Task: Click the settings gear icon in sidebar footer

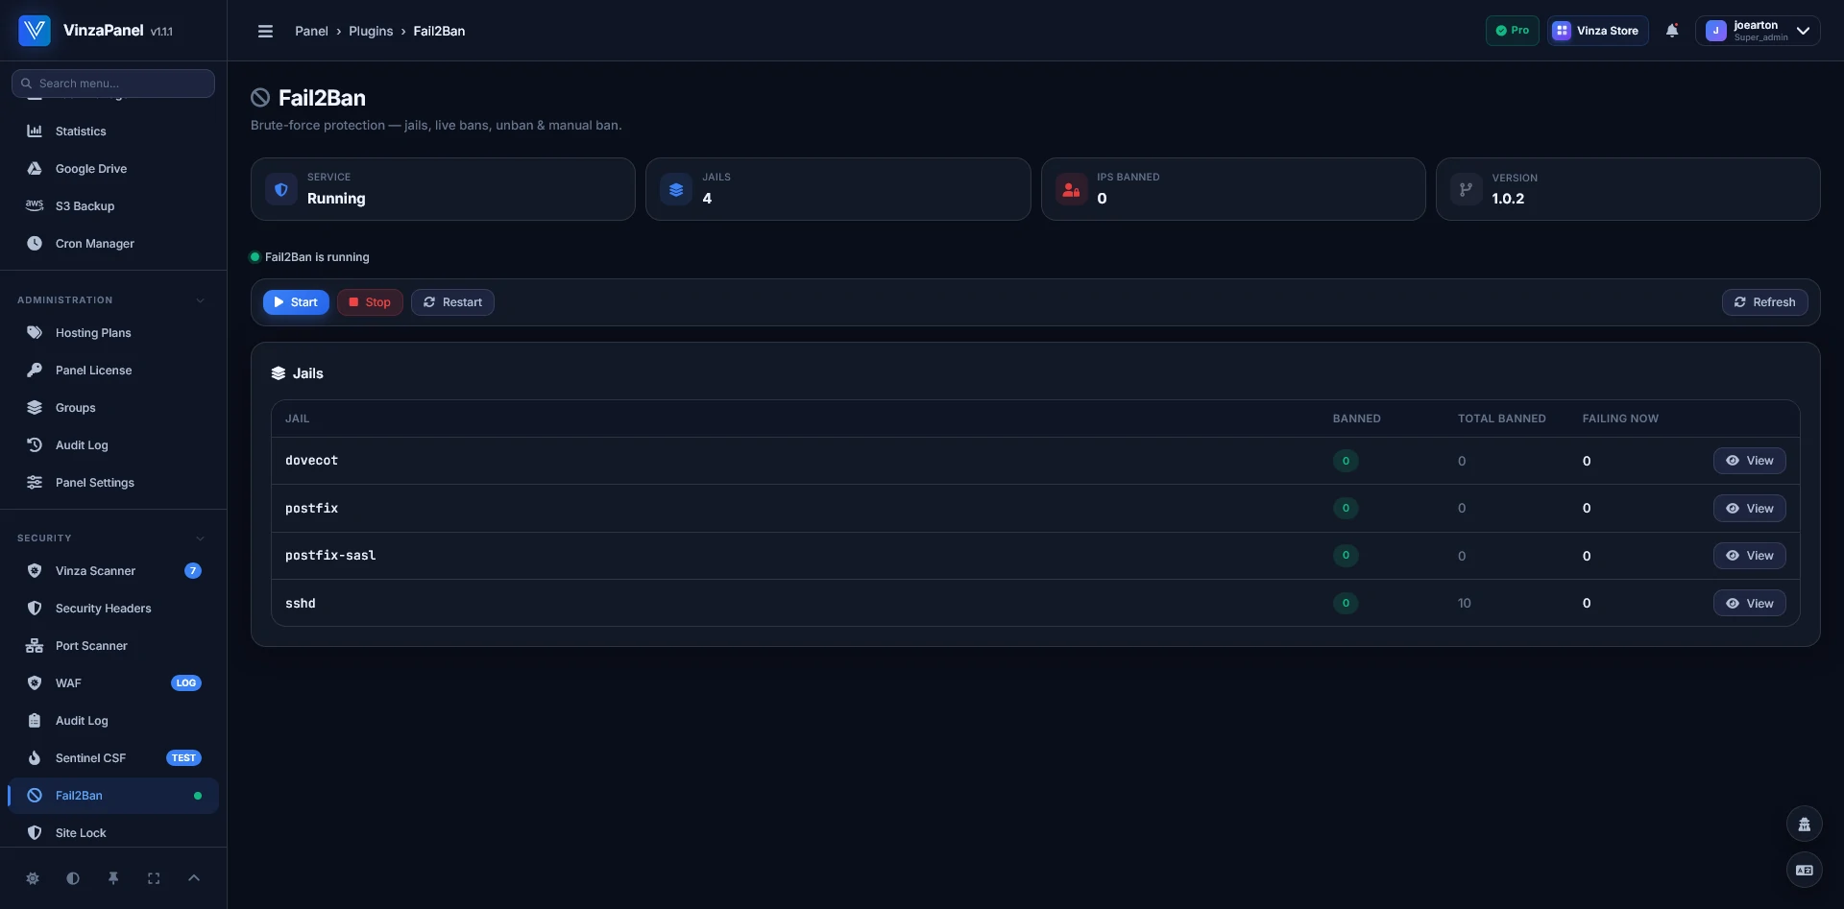Action: (33, 878)
